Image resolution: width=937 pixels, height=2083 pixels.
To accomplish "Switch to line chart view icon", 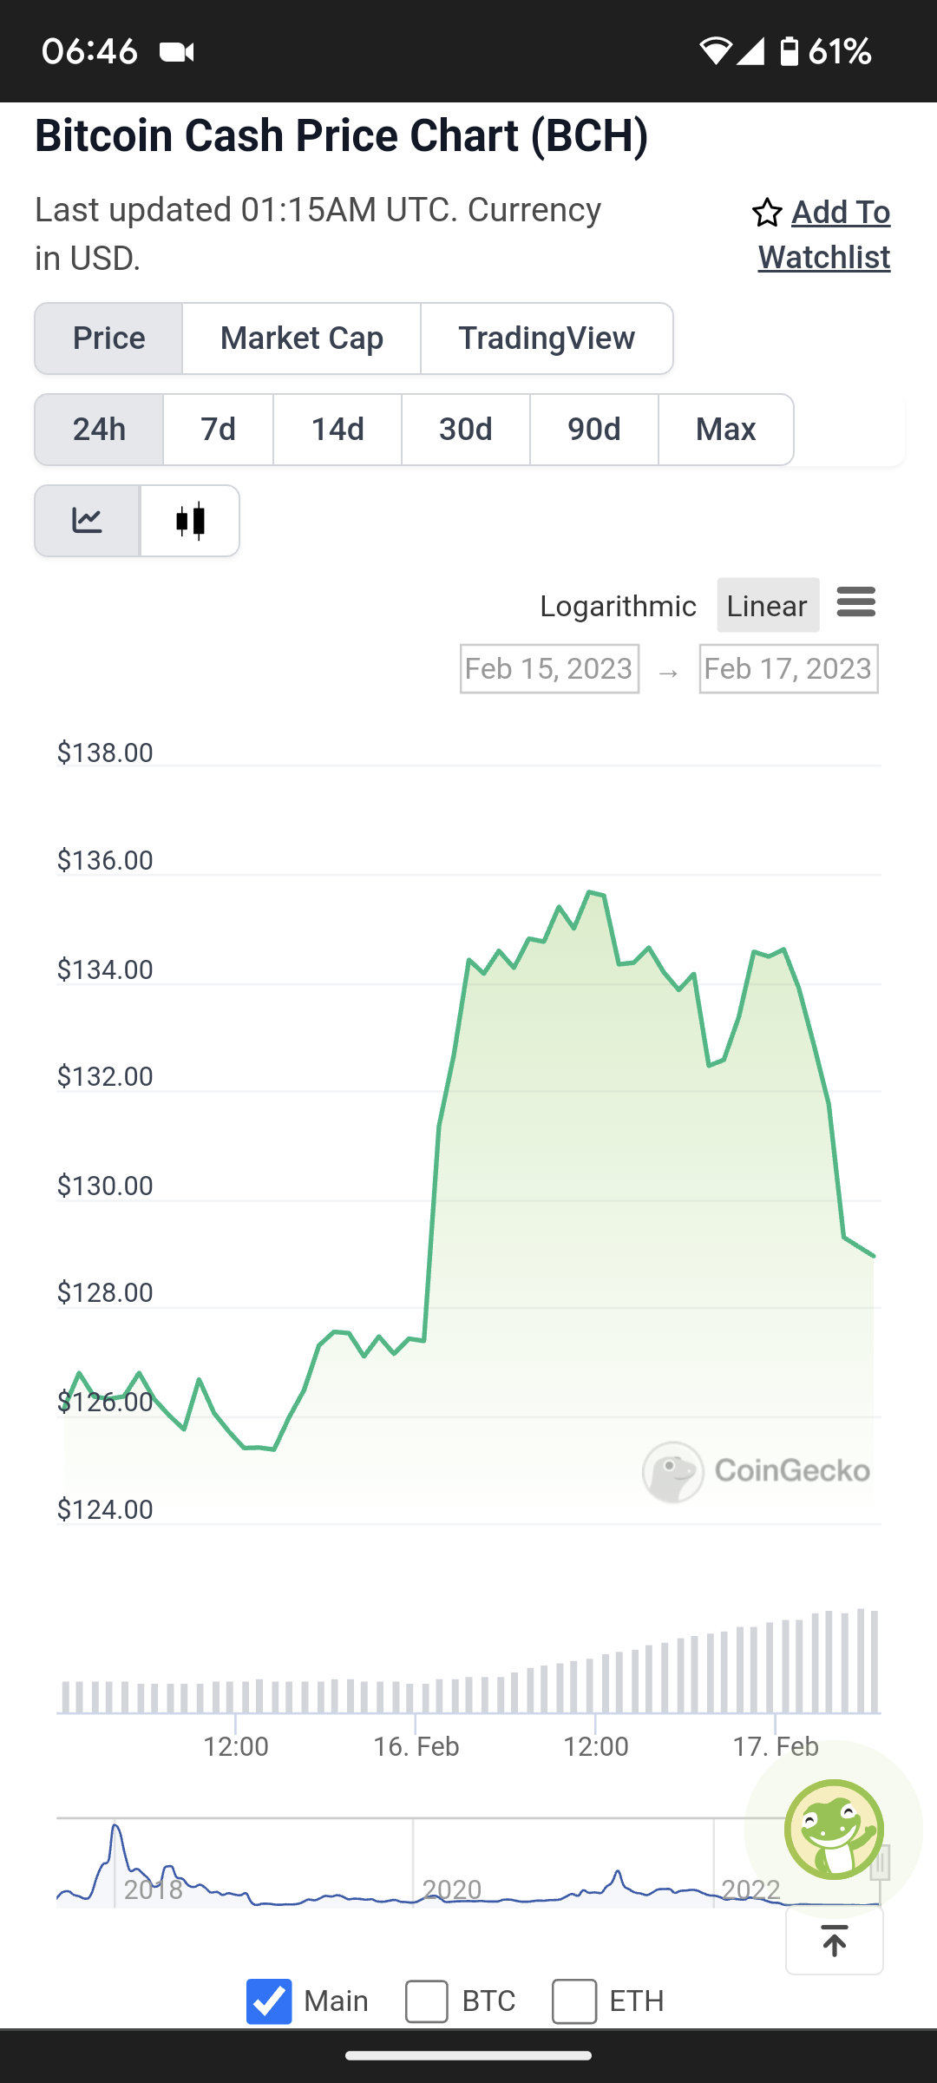I will (87, 521).
